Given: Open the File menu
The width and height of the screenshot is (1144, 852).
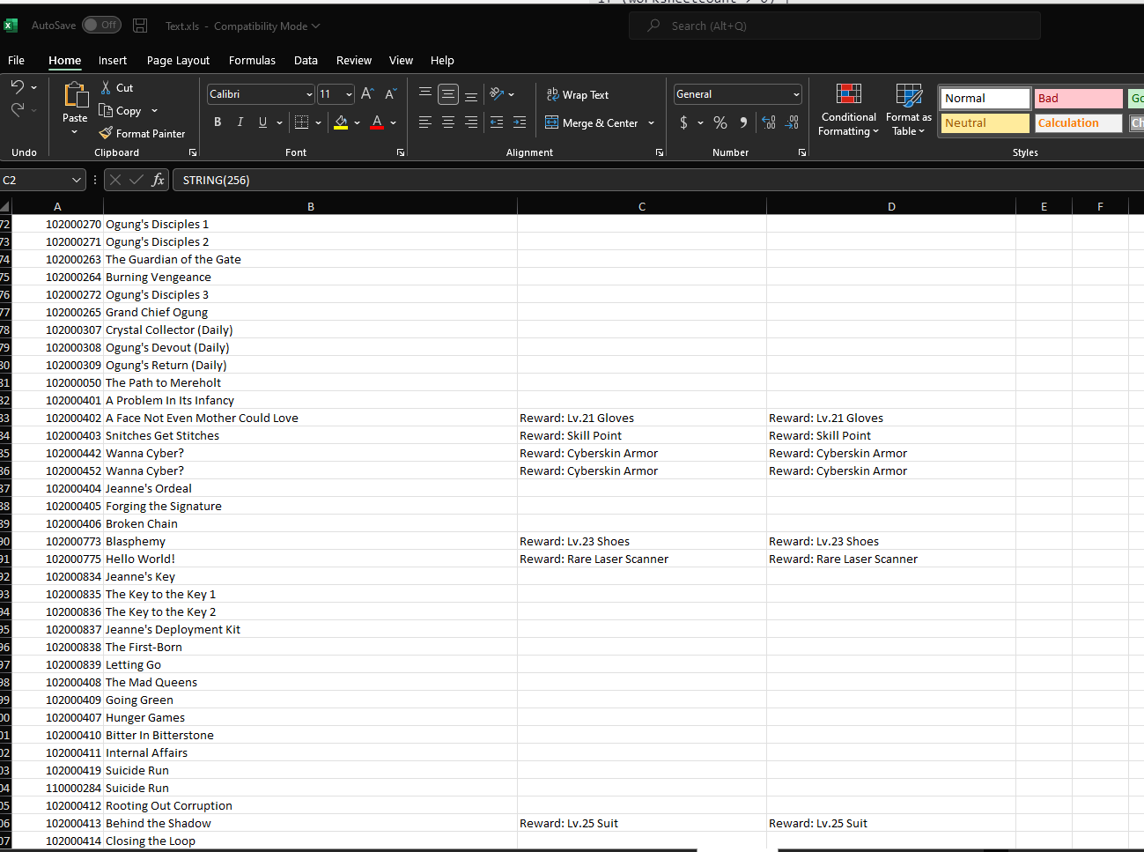Looking at the screenshot, I should (x=16, y=60).
